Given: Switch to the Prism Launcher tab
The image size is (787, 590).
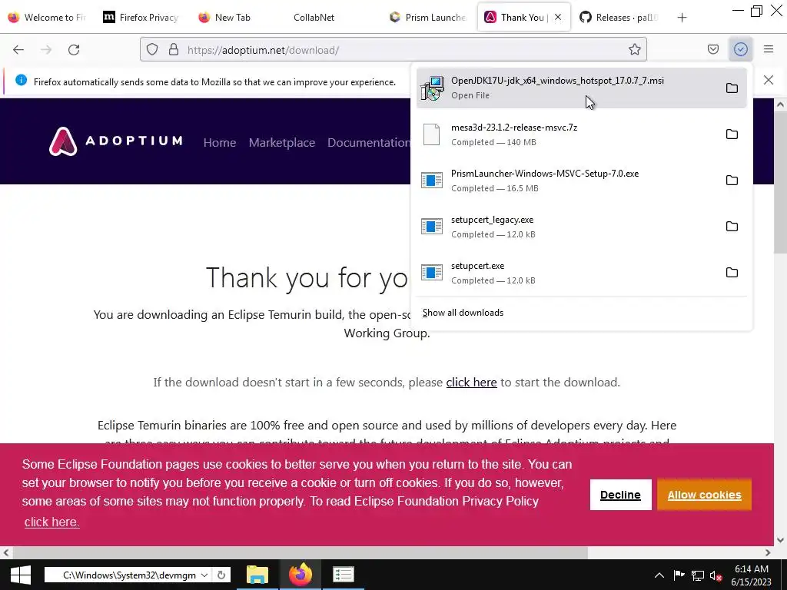Looking at the screenshot, I should click(429, 18).
